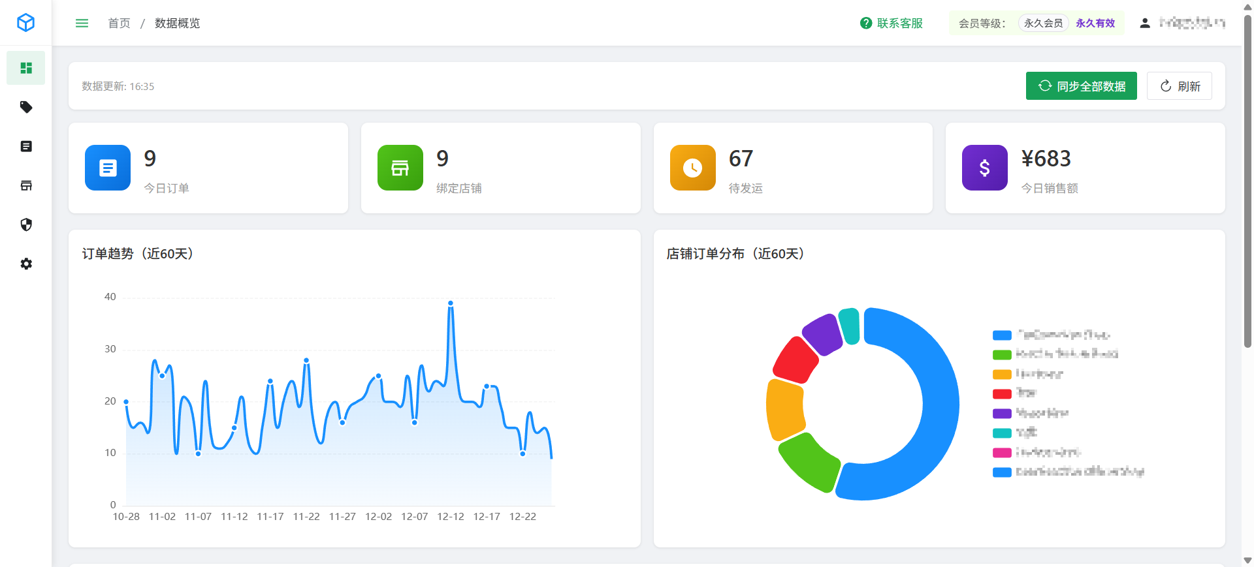Go to 首页 breadcrumb
This screenshot has width=1254, height=567.
(119, 23)
